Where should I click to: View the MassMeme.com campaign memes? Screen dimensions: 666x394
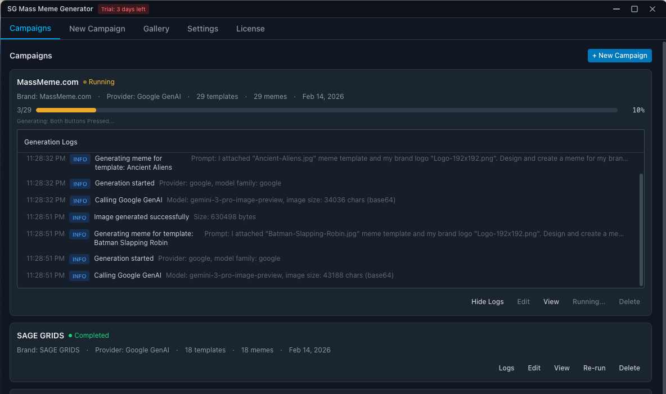point(551,301)
